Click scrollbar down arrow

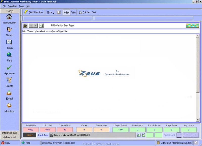coord(198,120)
